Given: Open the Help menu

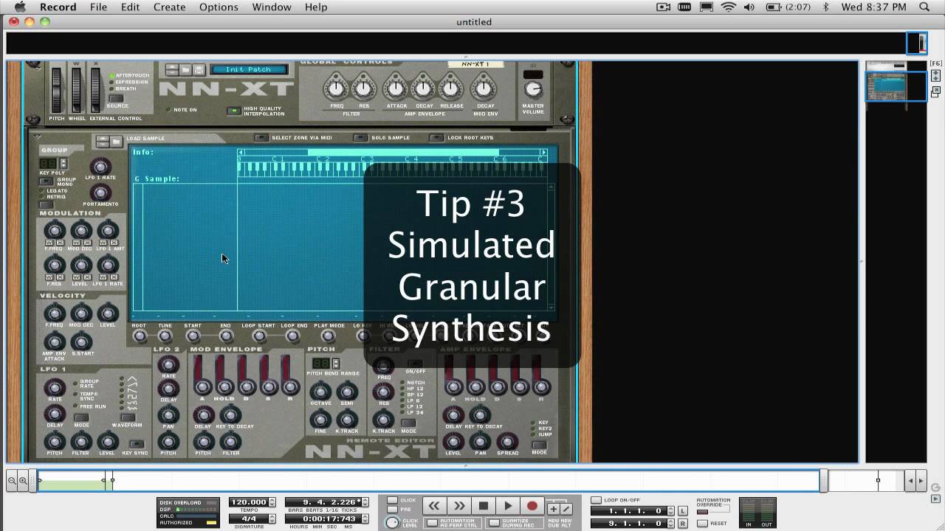Looking at the screenshot, I should coord(315,7).
